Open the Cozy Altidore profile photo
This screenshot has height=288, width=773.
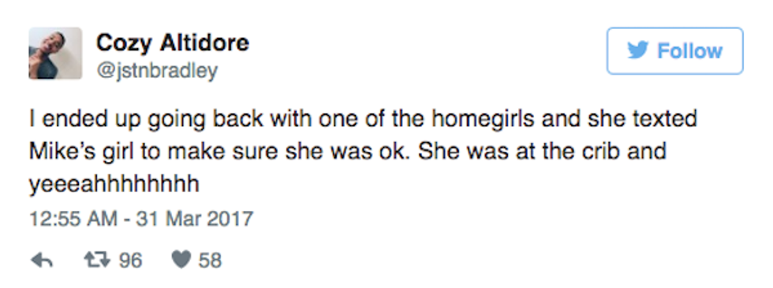pos(55,53)
